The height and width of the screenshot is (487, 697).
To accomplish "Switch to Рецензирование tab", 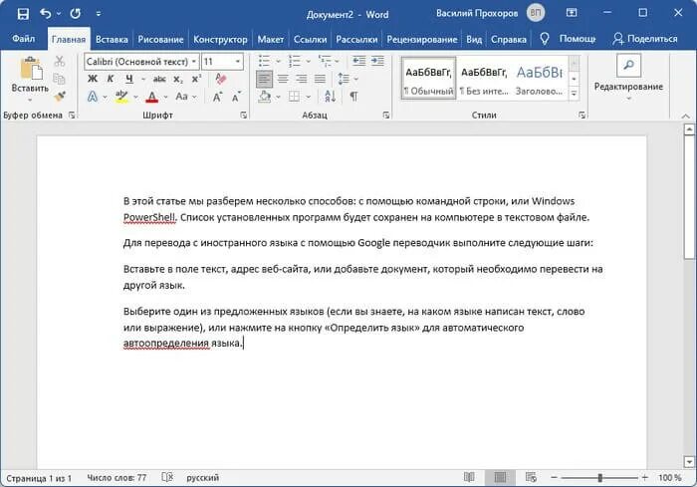I will [421, 39].
